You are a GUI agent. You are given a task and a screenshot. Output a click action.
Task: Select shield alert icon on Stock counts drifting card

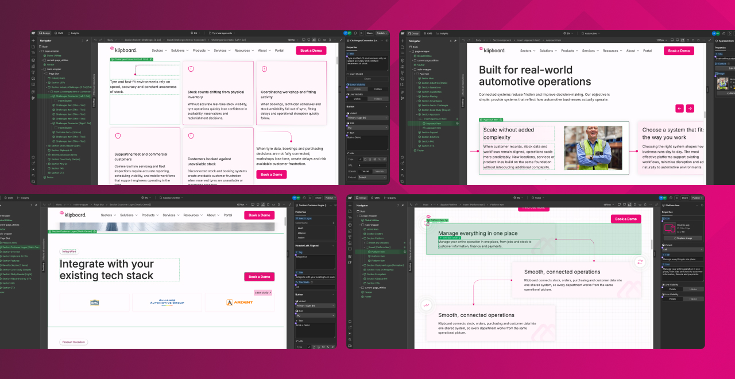pos(191,69)
